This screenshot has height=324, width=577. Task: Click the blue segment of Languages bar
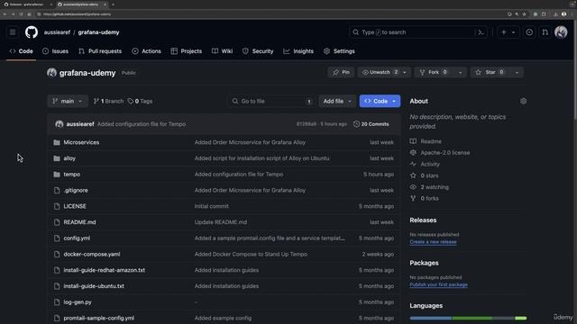431,318
